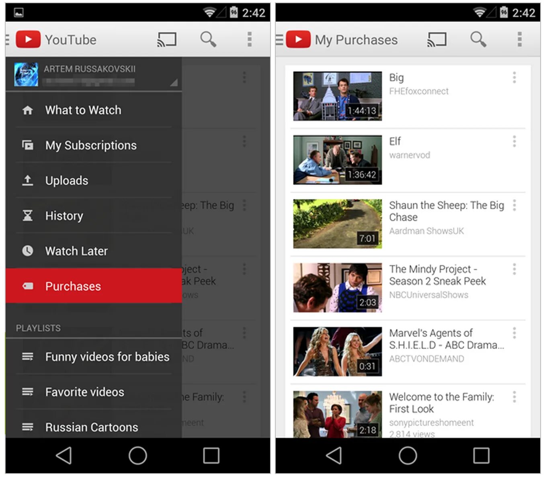Tap the upload arrow icon next to Uploads

click(x=27, y=180)
